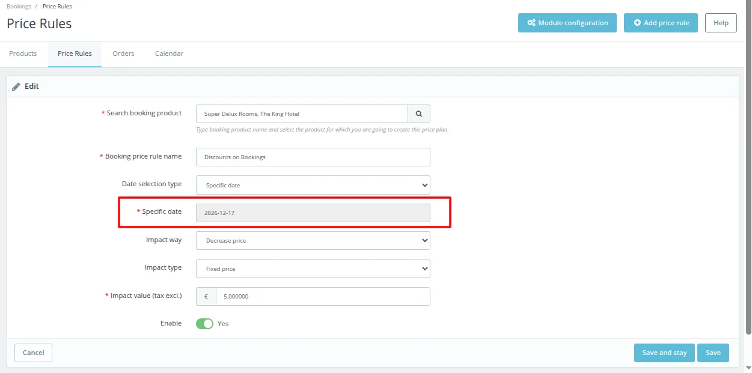Toggle the Enable switch off
Image resolution: width=752 pixels, height=373 pixels.
pos(204,324)
